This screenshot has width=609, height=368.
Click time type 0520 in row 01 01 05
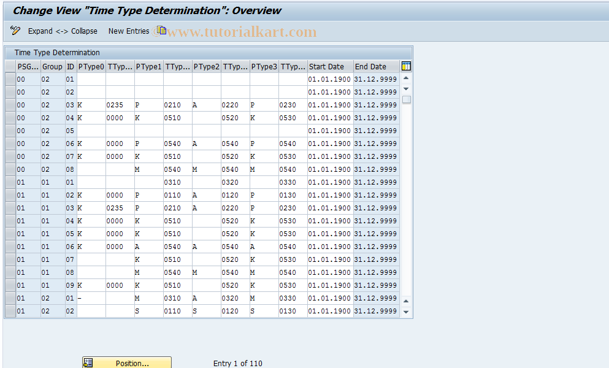coord(236,234)
